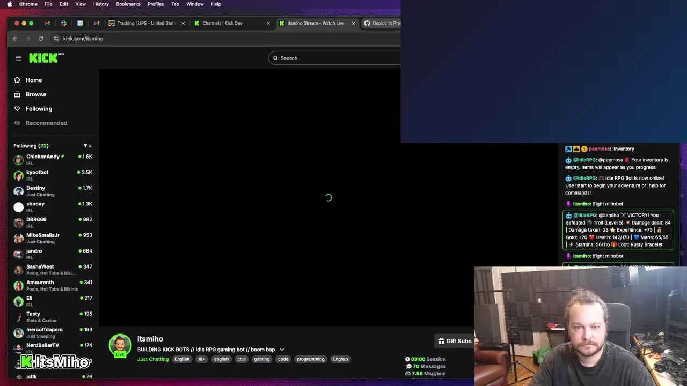687x386 pixels.
Task: Open ChickenAndy channel avatar
Action: tap(19, 160)
